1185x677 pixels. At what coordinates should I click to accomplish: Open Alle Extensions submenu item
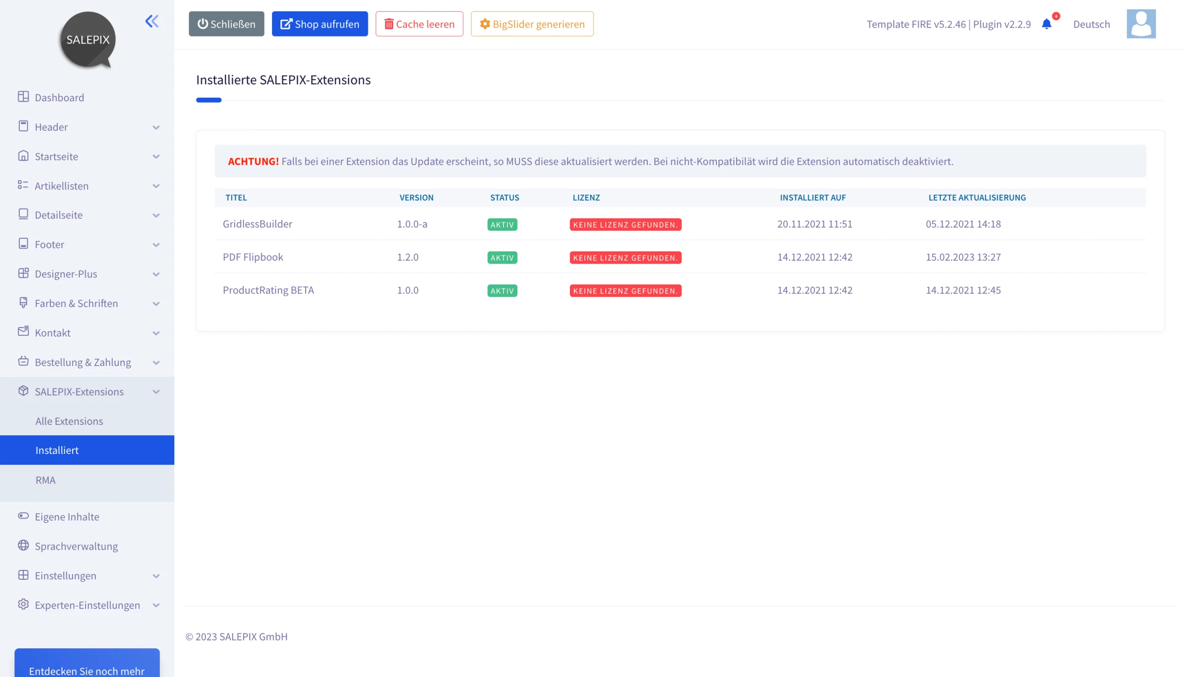(x=69, y=421)
